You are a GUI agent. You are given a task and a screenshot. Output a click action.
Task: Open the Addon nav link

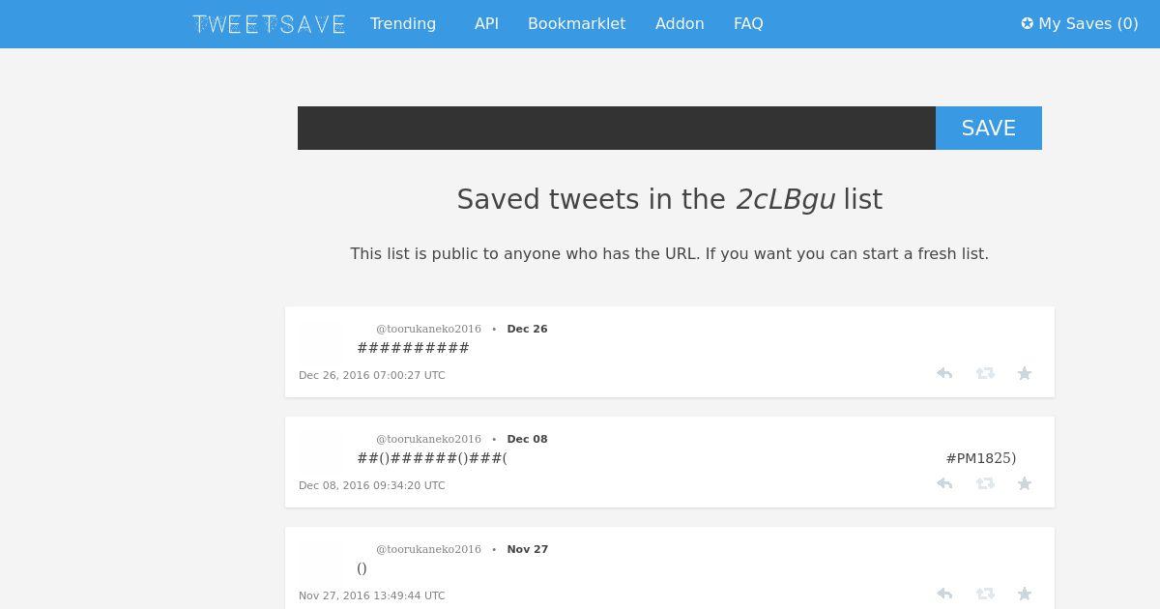(x=680, y=24)
